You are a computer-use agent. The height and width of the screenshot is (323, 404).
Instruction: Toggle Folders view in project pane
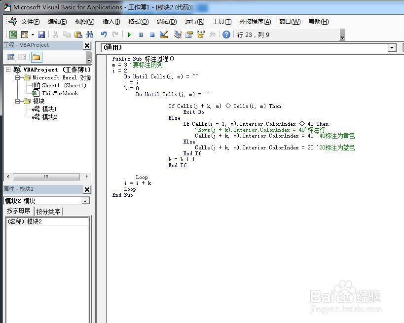(x=37, y=57)
